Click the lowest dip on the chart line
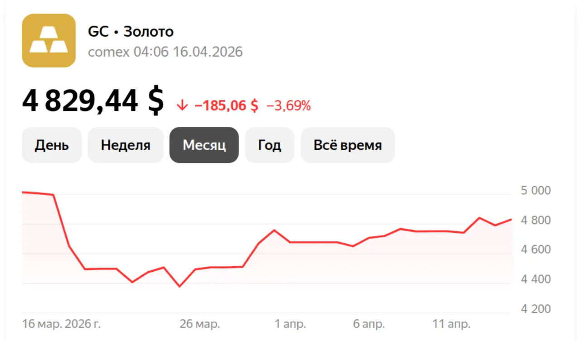Screen dimensions: 580x341 pyautogui.click(x=179, y=286)
